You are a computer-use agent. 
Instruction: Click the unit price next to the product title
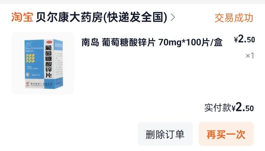point(244,39)
